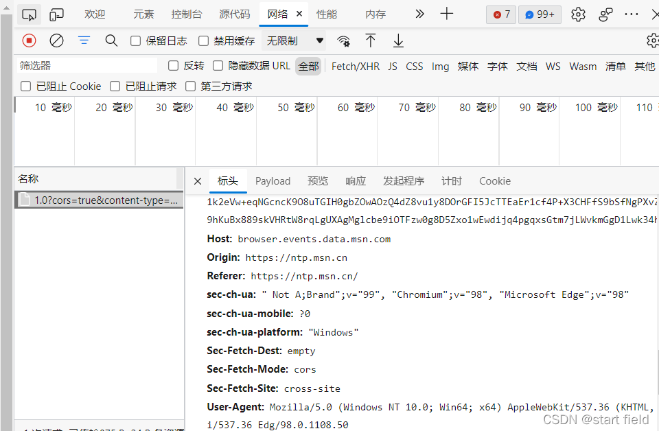The image size is (659, 431).
Task: Filter by 媒体 requests
Action: 467,67
